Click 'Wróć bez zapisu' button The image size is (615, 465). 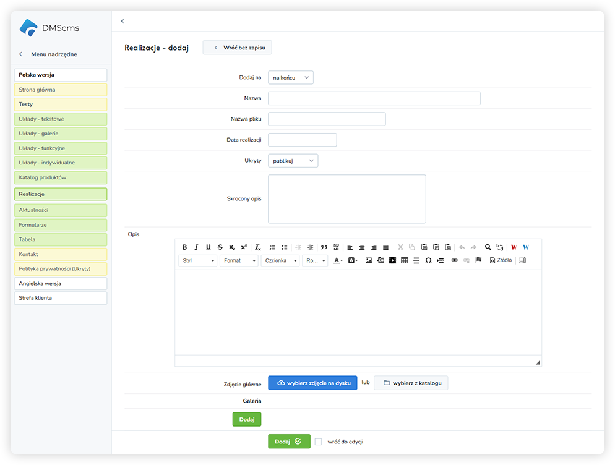point(237,48)
